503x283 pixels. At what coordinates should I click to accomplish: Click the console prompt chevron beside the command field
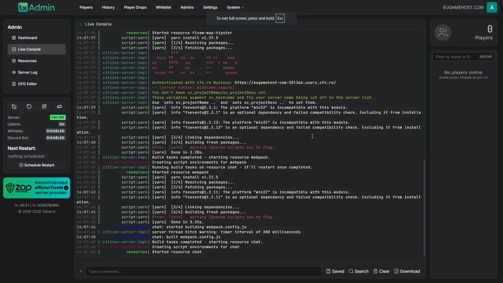click(x=81, y=271)
